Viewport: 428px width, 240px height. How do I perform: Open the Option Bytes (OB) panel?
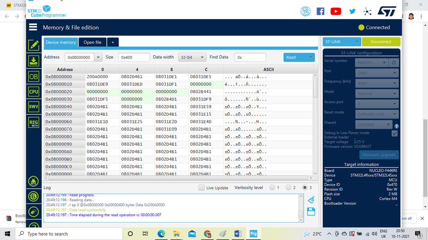click(x=33, y=76)
